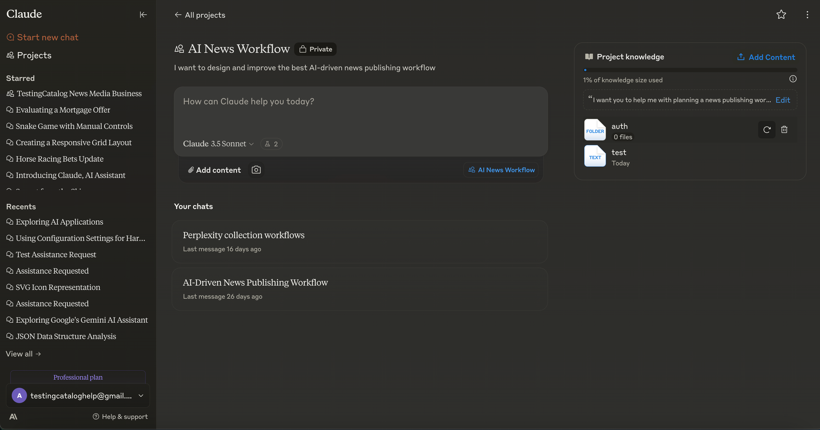Click the camera screenshot icon

click(x=256, y=170)
